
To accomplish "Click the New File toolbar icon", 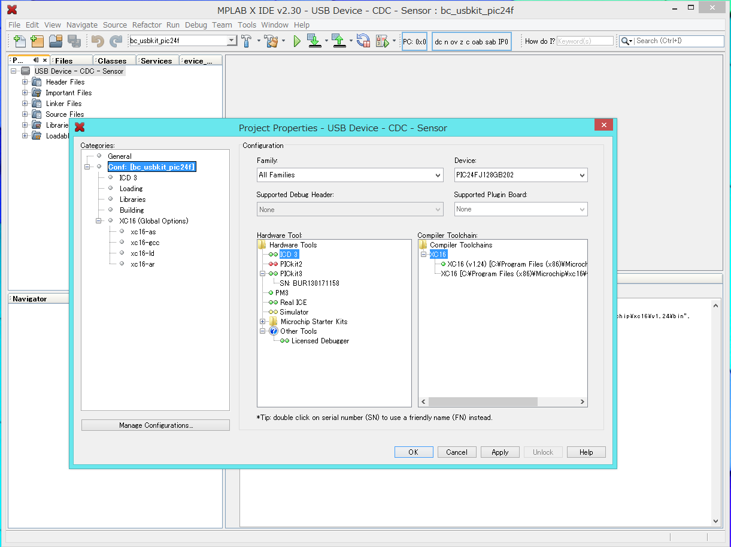I will point(20,41).
